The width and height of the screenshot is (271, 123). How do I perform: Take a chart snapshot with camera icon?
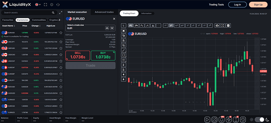pyautogui.click(x=217, y=25)
